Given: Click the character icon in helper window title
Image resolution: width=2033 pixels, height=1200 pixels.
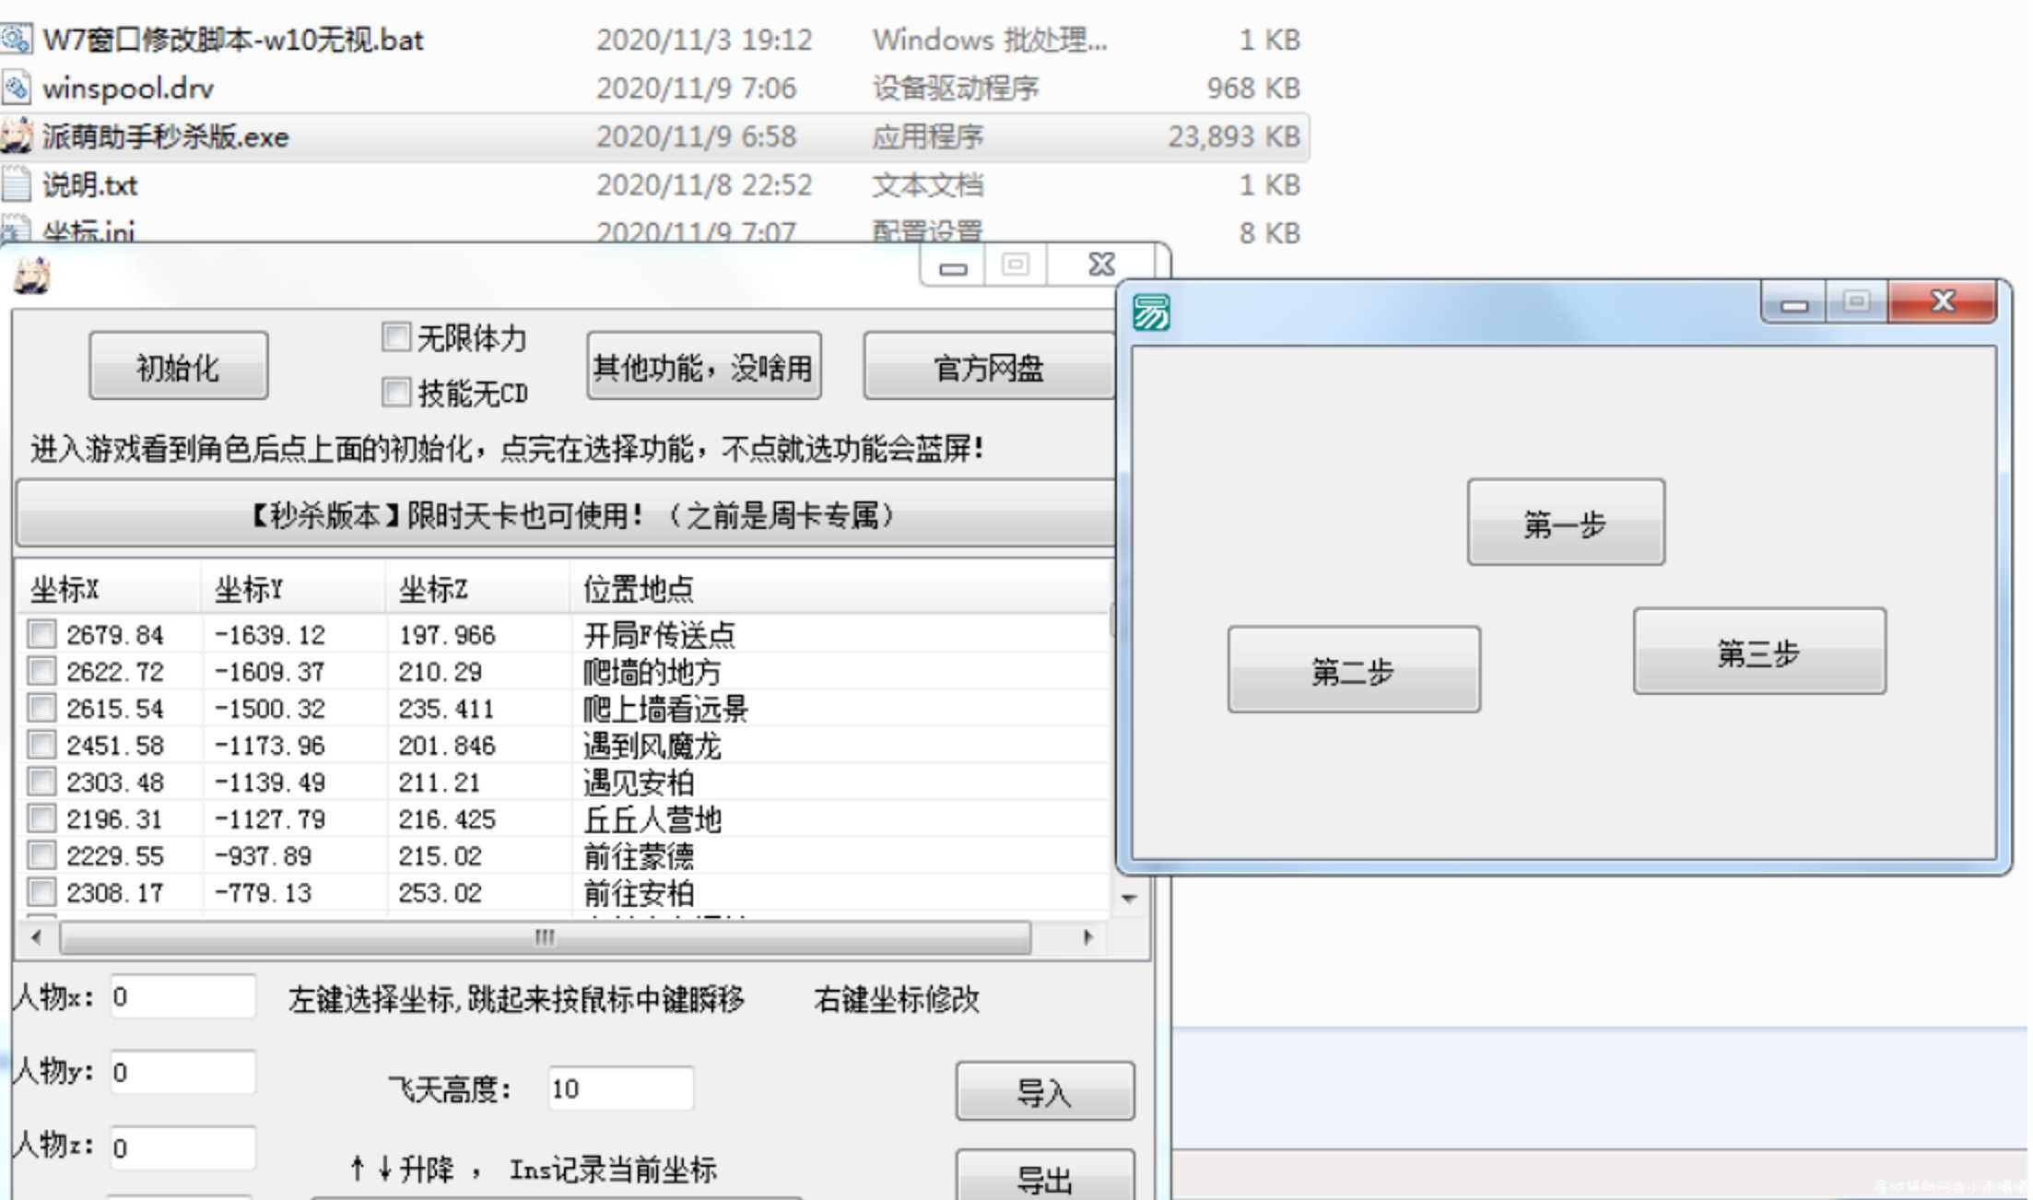Looking at the screenshot, I should pos(32,276).
